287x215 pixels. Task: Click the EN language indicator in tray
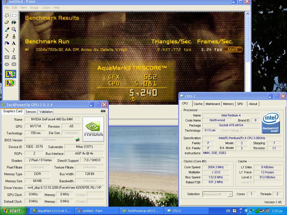click(228, 211)
